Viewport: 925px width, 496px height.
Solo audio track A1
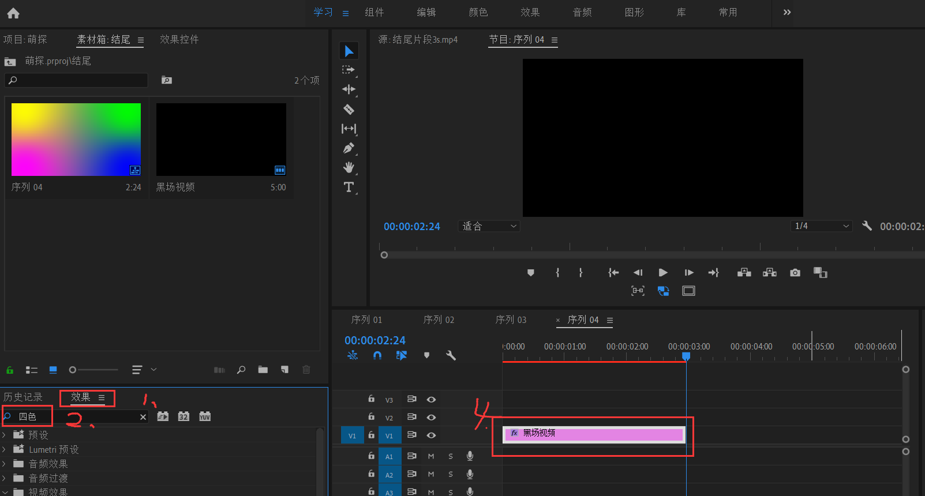point(451,456)
